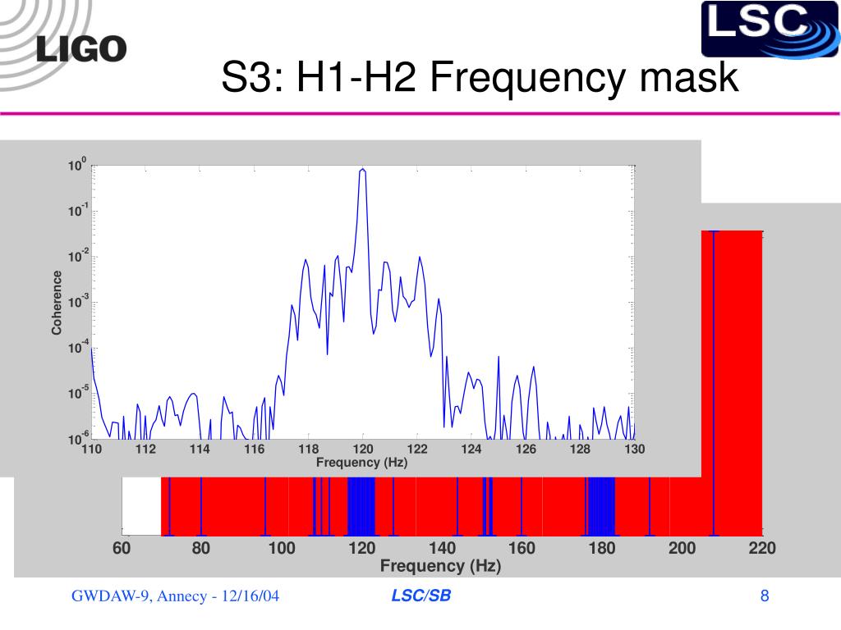This screenshot has width=841, height=630.
Task: Click the '100' tick on the mask plot
Action: [282, 548]
